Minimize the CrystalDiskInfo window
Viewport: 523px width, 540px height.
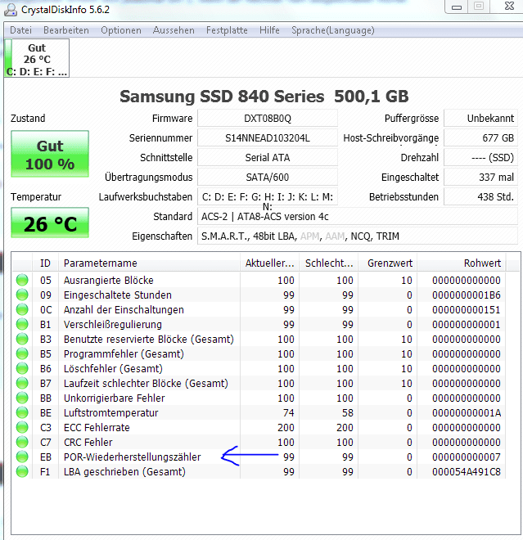457,7
